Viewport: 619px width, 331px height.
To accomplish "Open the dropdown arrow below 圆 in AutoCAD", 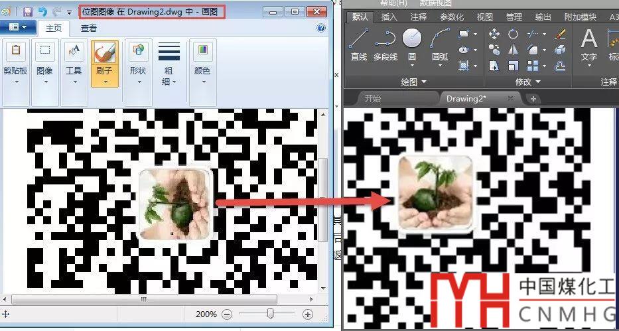I will tap(412, 65).
